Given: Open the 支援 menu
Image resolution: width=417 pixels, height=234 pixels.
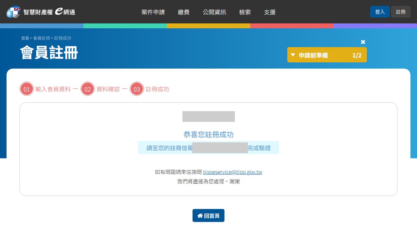Looking at the screenshot, I should point(270,12).
